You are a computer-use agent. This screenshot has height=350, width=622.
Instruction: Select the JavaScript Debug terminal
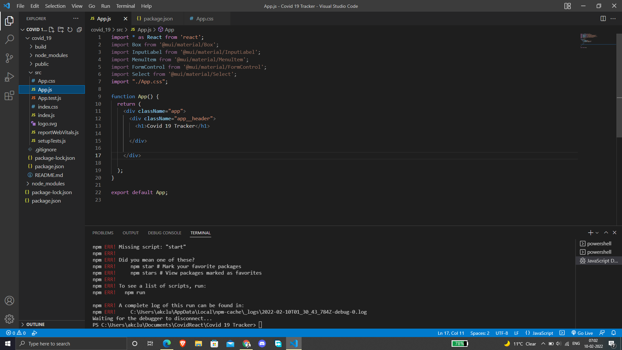[x=599, y=261]
